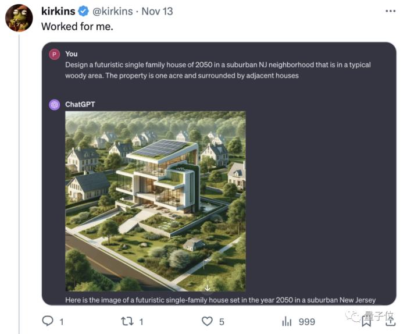Click the 999 views count
This screenshot has height=334, width=407.
tap(307, 322)
